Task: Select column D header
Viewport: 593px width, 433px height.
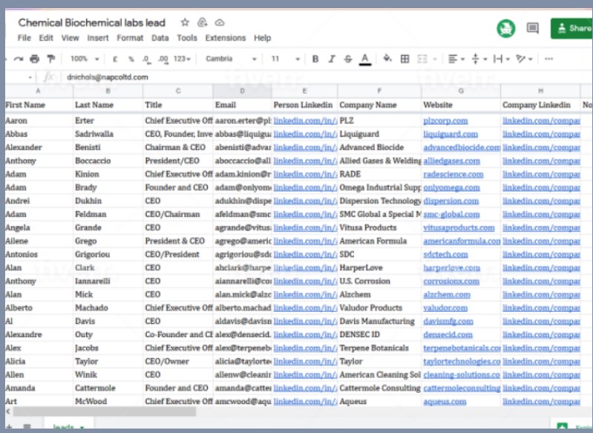Action: click(x=242, y=91)
